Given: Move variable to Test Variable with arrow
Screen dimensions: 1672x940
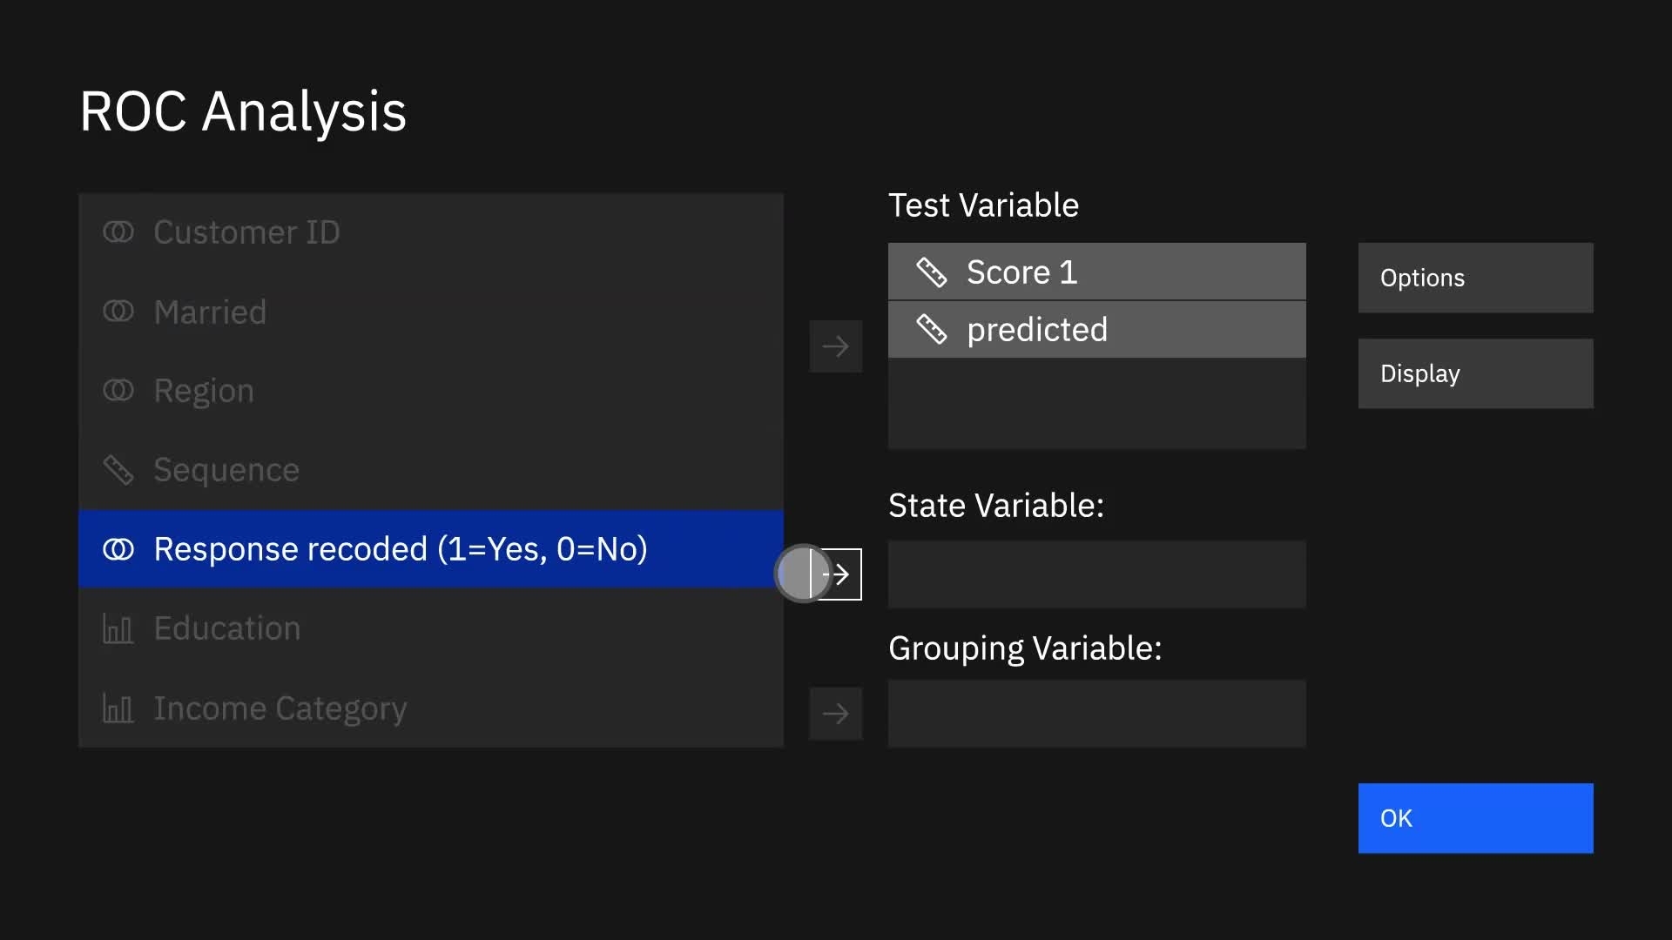Looking at the screenshot, I should pos(835,346).
